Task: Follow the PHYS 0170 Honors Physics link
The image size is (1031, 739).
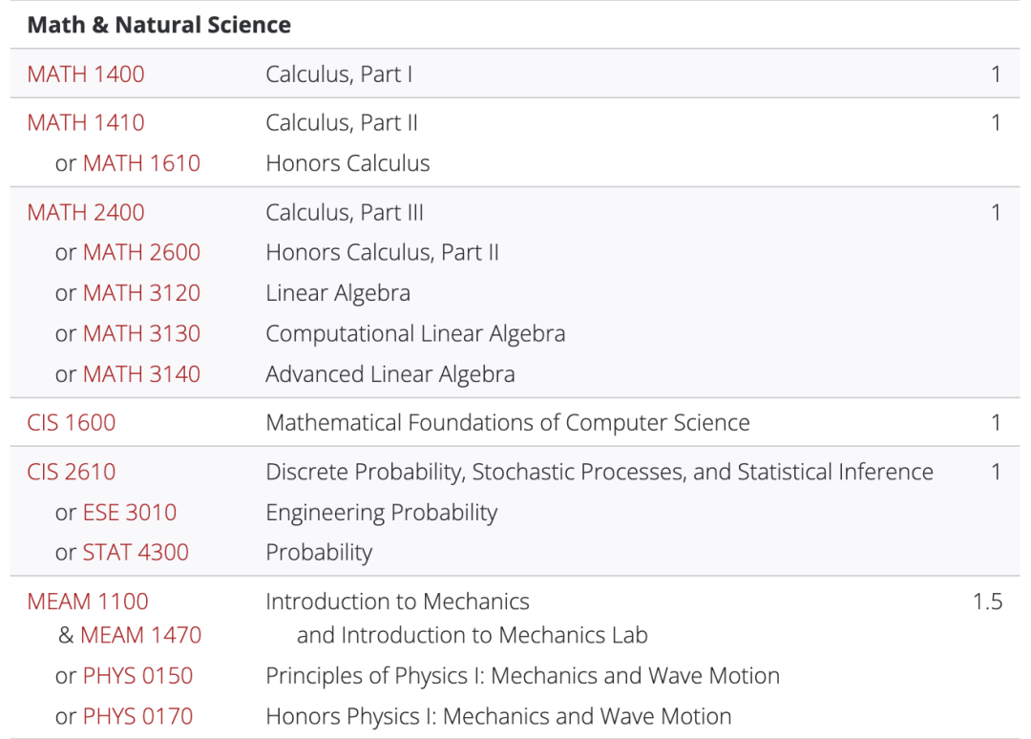Action: pos(137,717)
